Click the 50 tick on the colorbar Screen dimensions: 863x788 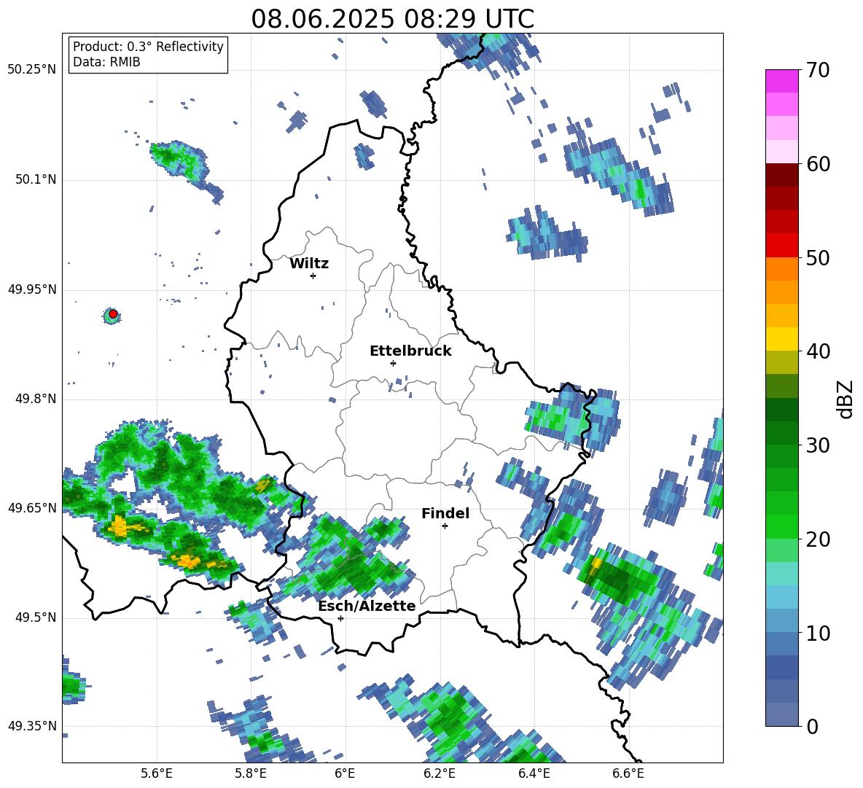click(x=818, y=257)
